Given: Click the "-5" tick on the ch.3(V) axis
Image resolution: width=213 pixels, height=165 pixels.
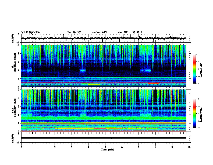Looking at the screenshot, I should 18,143.
